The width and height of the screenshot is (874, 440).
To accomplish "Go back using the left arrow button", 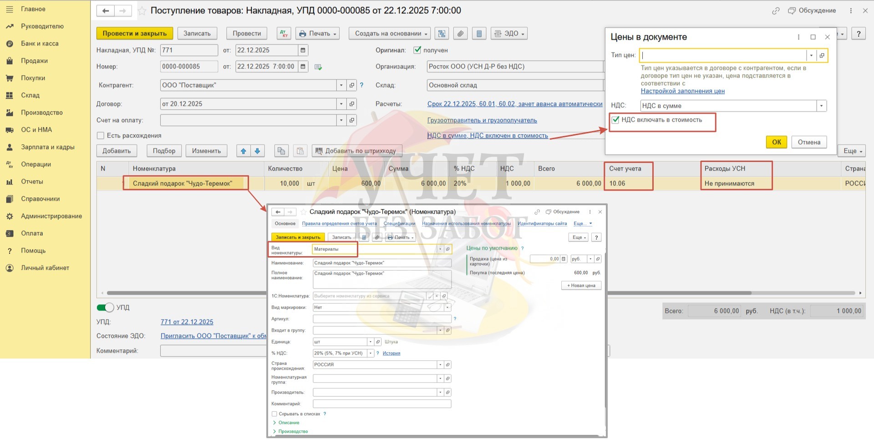I will [106, 10].
